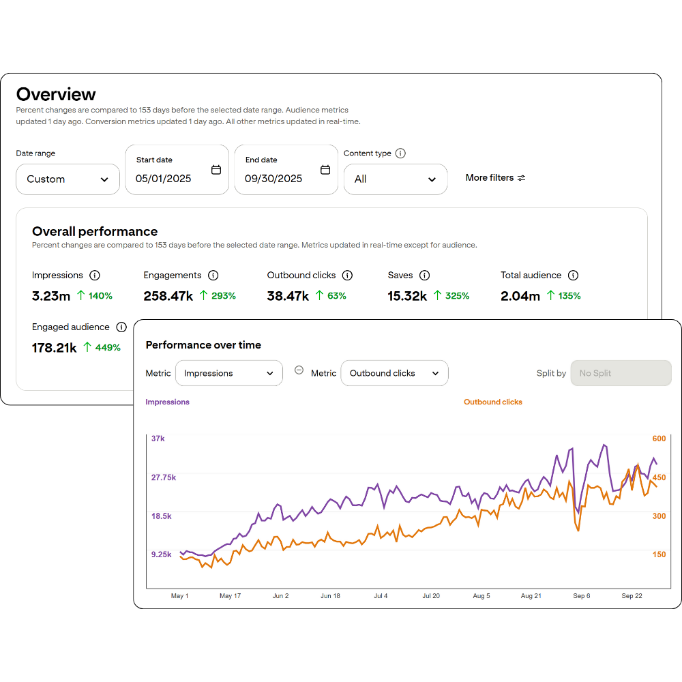Click the Content type info icon
The image size is (682, 682).
click(401, 153)
